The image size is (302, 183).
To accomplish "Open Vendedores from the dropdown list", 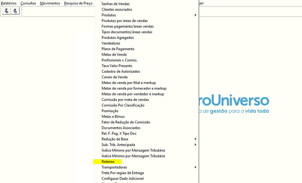I will click(x=111, y=43).
